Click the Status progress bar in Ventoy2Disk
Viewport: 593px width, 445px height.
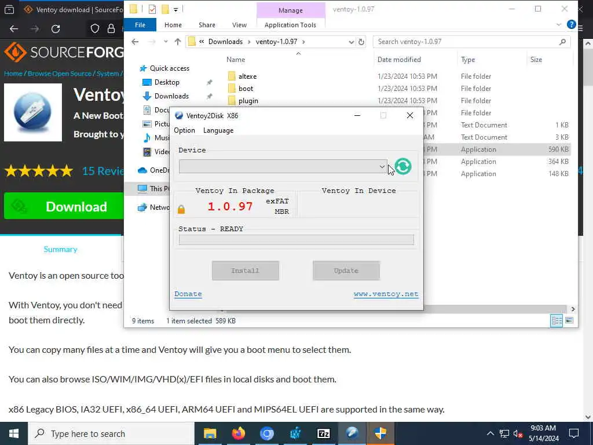(296, 239)
